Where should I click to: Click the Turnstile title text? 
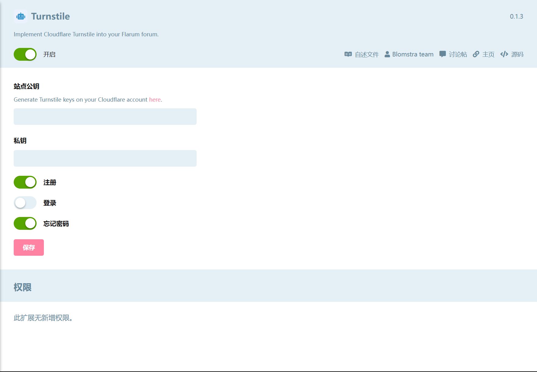point(51,16)
